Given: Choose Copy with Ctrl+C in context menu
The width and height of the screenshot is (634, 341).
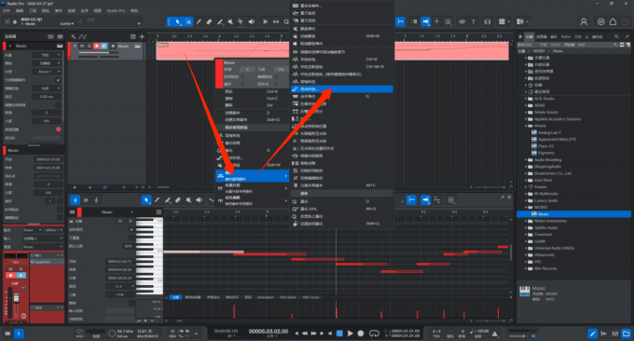Looking at the screenshot, I should click(252, 98).
